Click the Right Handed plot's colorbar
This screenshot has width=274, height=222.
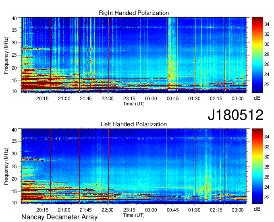pos(257,55)
